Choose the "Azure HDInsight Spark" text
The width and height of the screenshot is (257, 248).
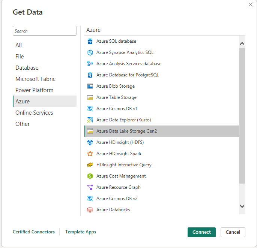(x=119, y=154)
